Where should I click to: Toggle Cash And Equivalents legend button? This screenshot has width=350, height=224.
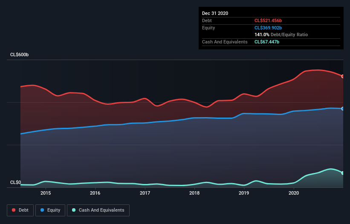98,210
